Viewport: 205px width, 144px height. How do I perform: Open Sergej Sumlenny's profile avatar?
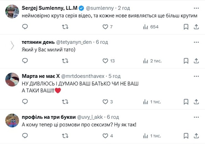pos(12,12)
